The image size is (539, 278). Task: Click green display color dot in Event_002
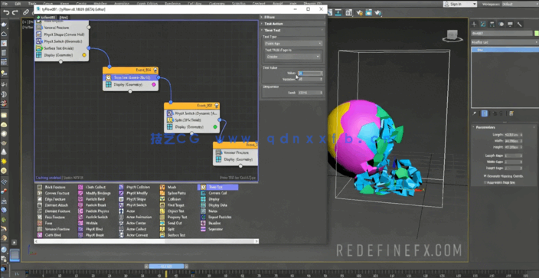tap(215, 127)
